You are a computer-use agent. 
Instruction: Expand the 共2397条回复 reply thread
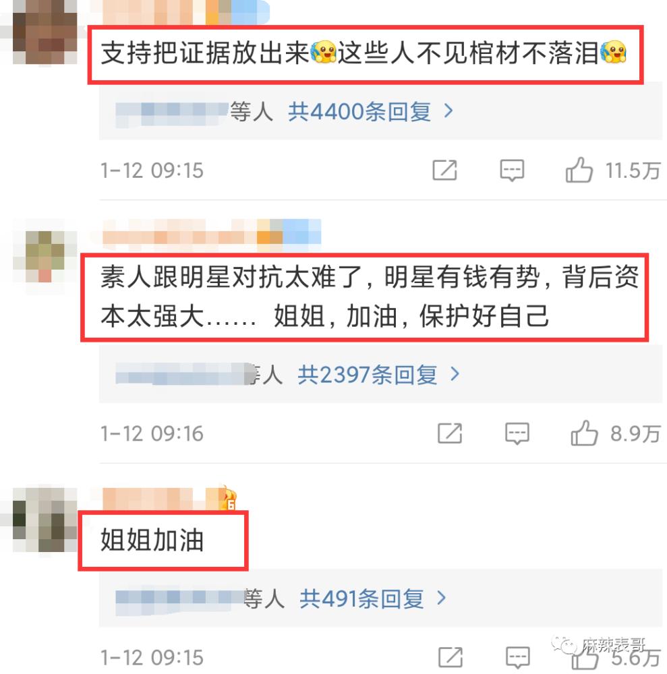pyautogui.click(x=379, y=374)
